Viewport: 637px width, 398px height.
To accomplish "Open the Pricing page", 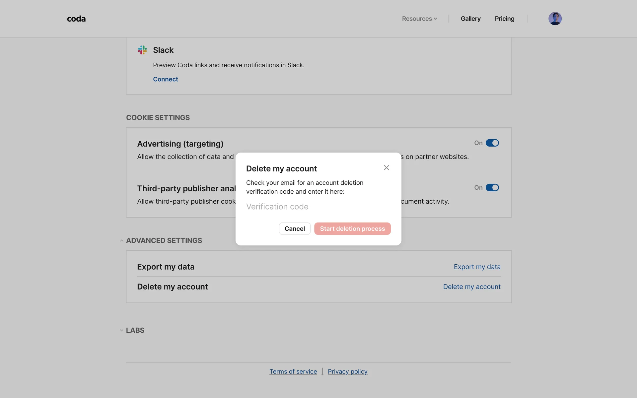I will (x=504, y=19).
